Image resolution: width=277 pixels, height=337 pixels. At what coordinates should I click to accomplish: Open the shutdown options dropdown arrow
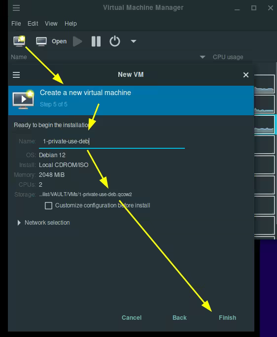click(x=134, y=41)
